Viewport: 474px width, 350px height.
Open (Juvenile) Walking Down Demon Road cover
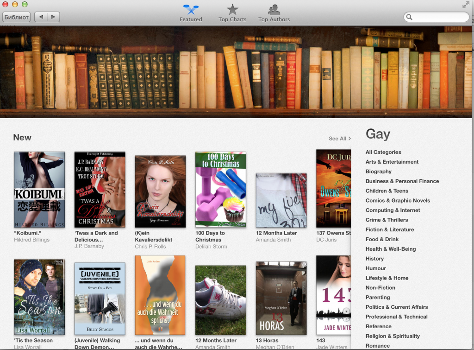click(x=100, y=299)
